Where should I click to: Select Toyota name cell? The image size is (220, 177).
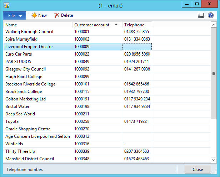37,121
